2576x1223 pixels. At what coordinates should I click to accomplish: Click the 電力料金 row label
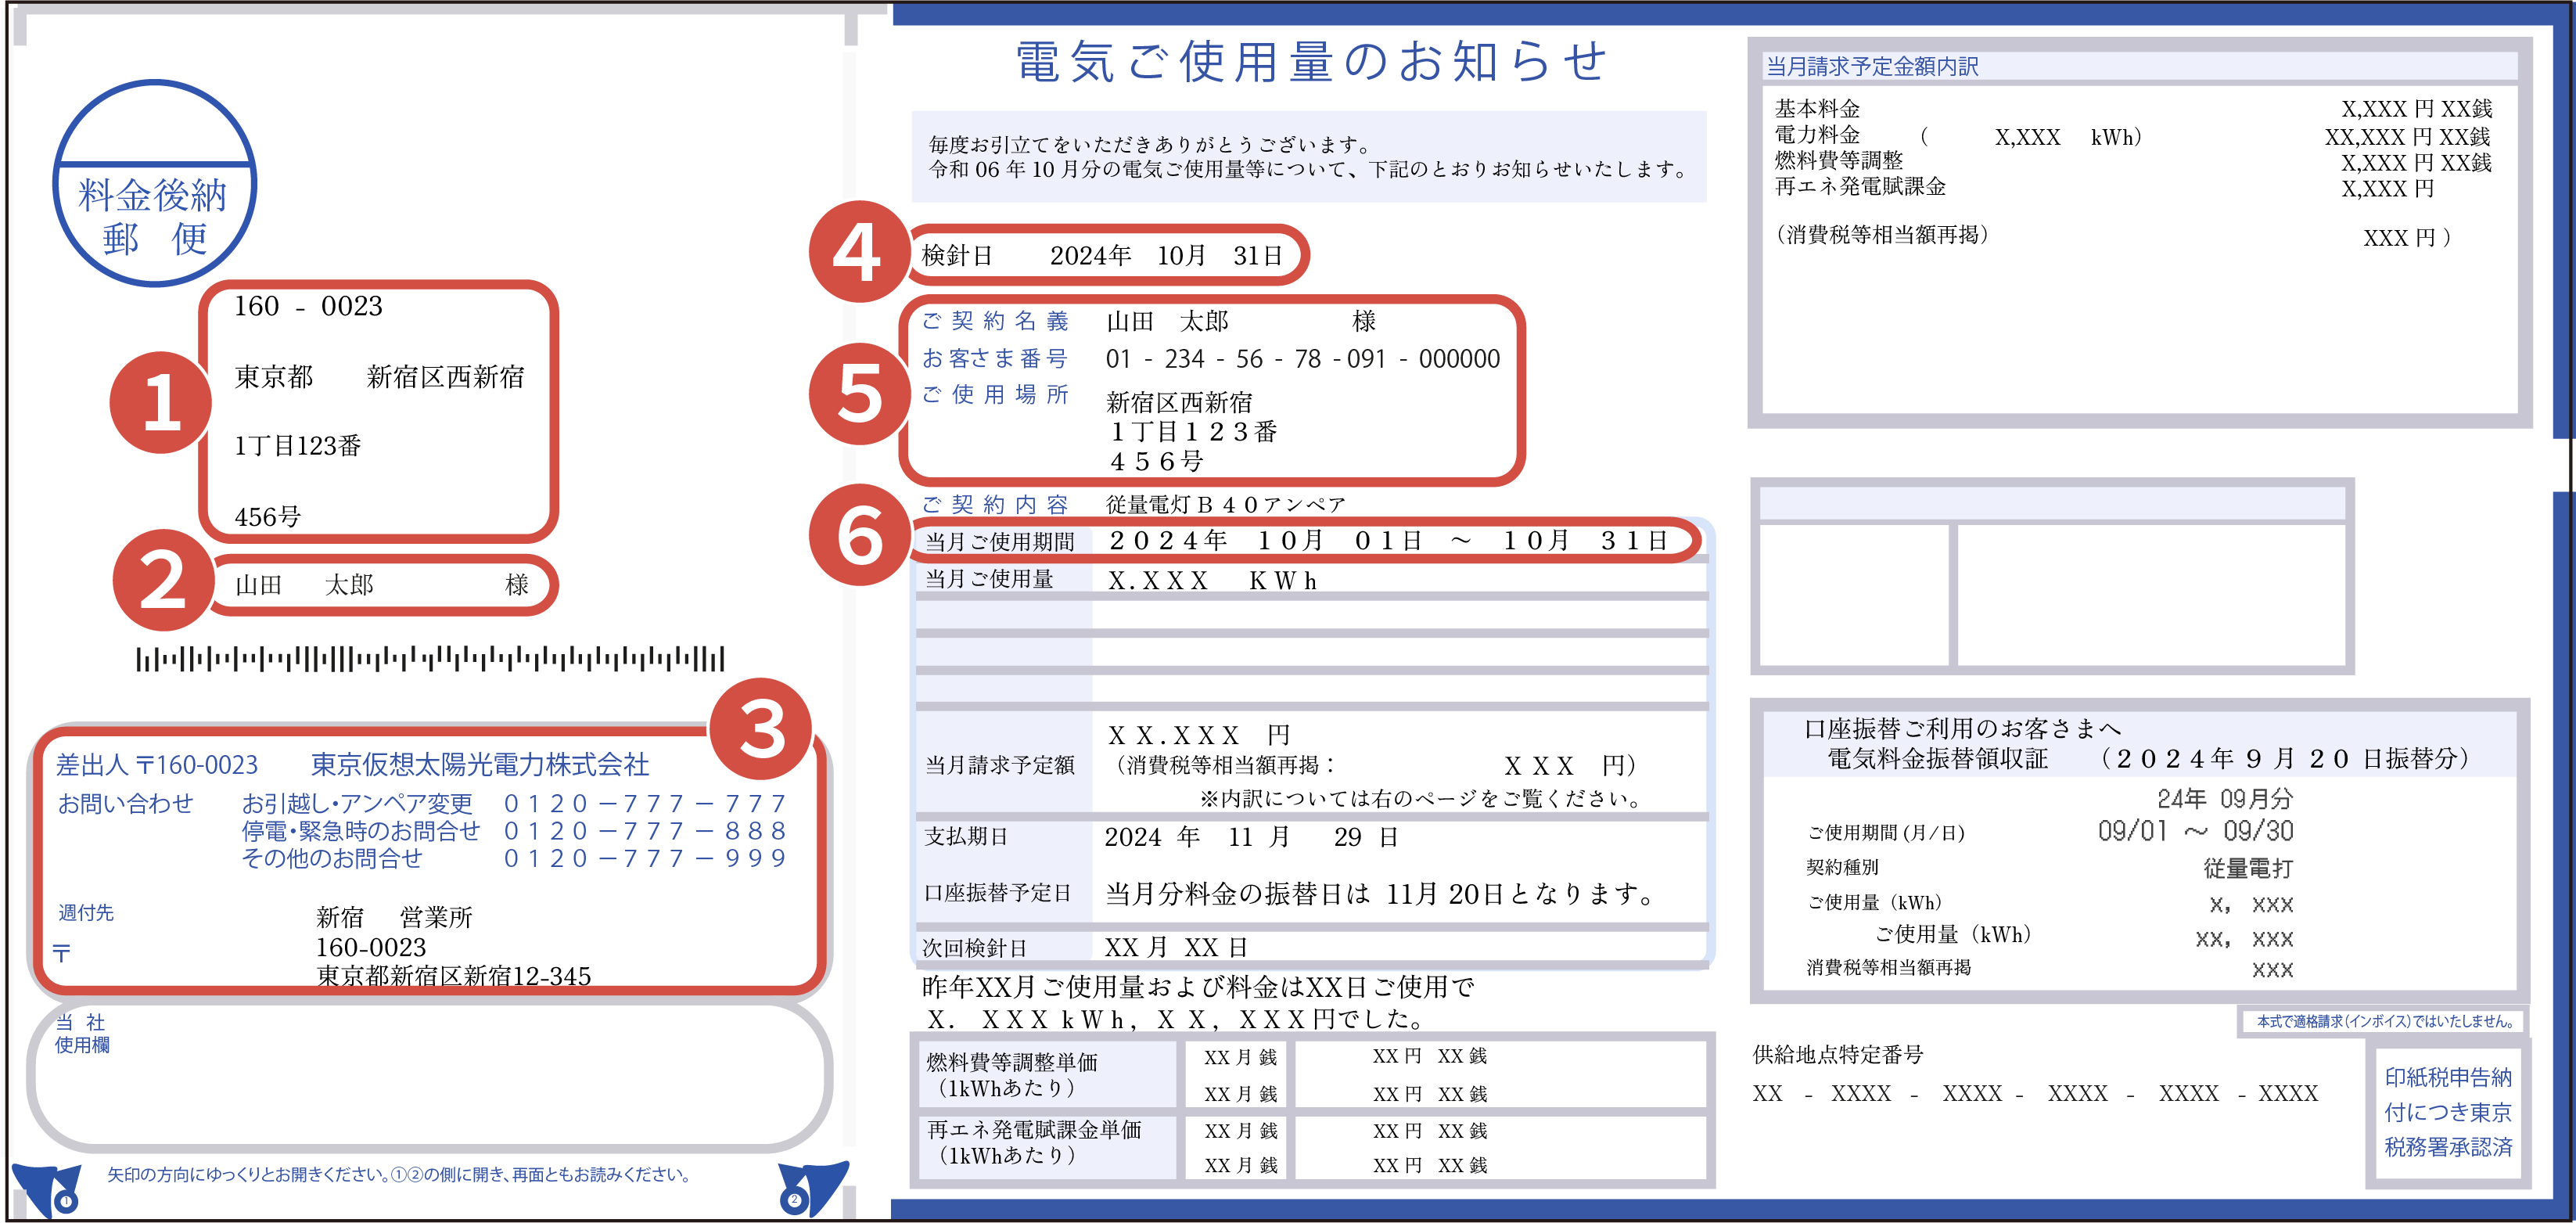[x=1817, y=134]
